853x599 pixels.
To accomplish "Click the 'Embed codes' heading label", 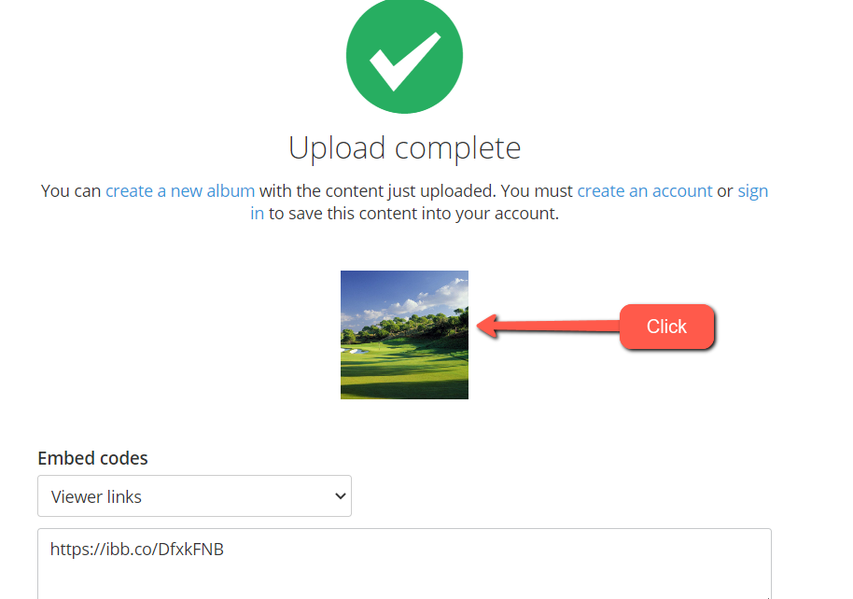I will click(x=92, y=458).
